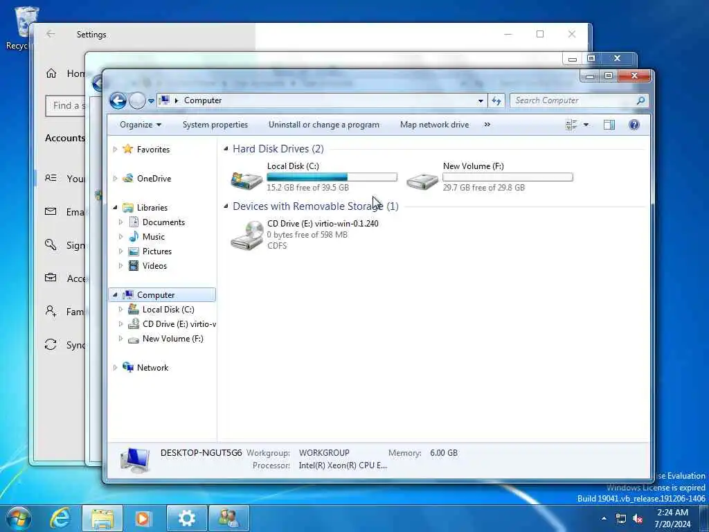The image size is (709, 532).
Task: Collapse the Libraries tree node
Action: pos(115,208)
